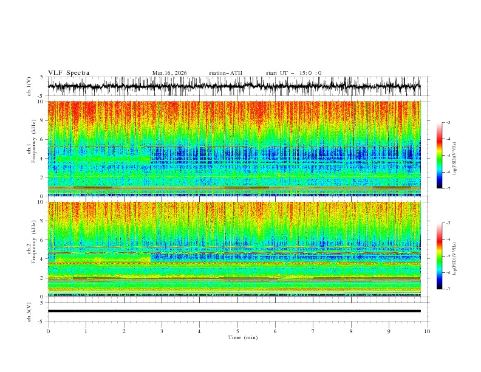Click the "-7" label on ch.2 colorbar

[x=448, y=289]
